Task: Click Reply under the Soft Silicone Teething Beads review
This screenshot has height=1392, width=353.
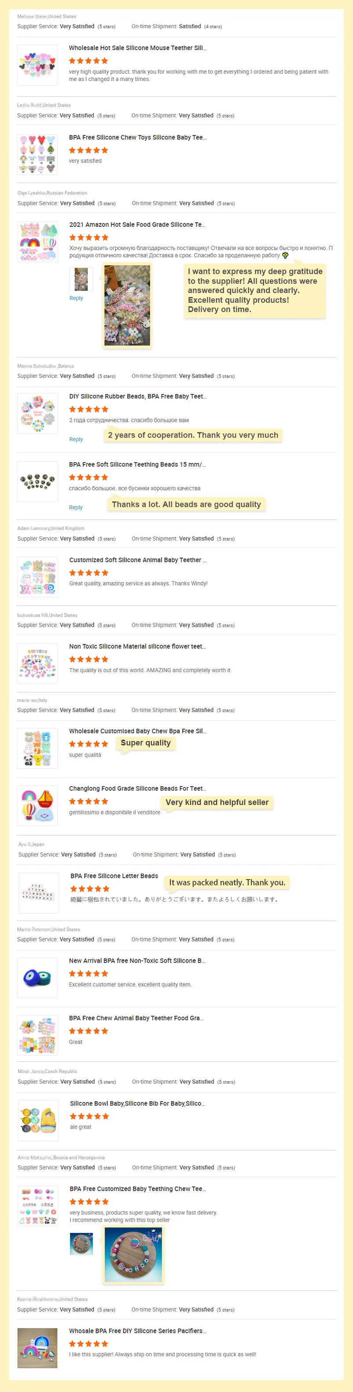Action: point(76,508)
